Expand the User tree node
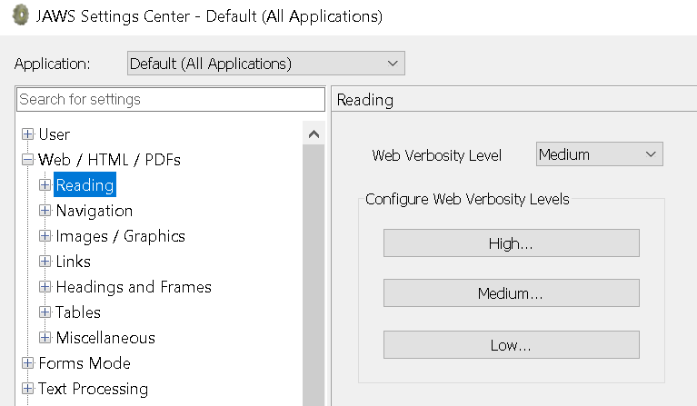The width and height of the screenshot is (697, 406). coord(27,134)
